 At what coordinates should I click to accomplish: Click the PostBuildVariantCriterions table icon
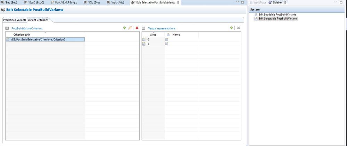(7, 28)
